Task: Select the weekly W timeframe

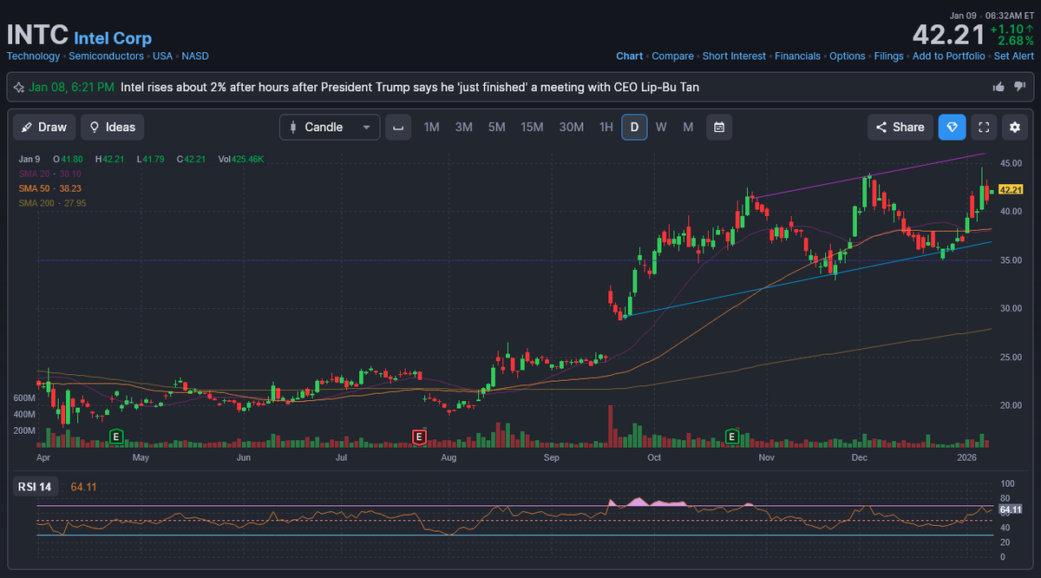Action: point(661,127)
